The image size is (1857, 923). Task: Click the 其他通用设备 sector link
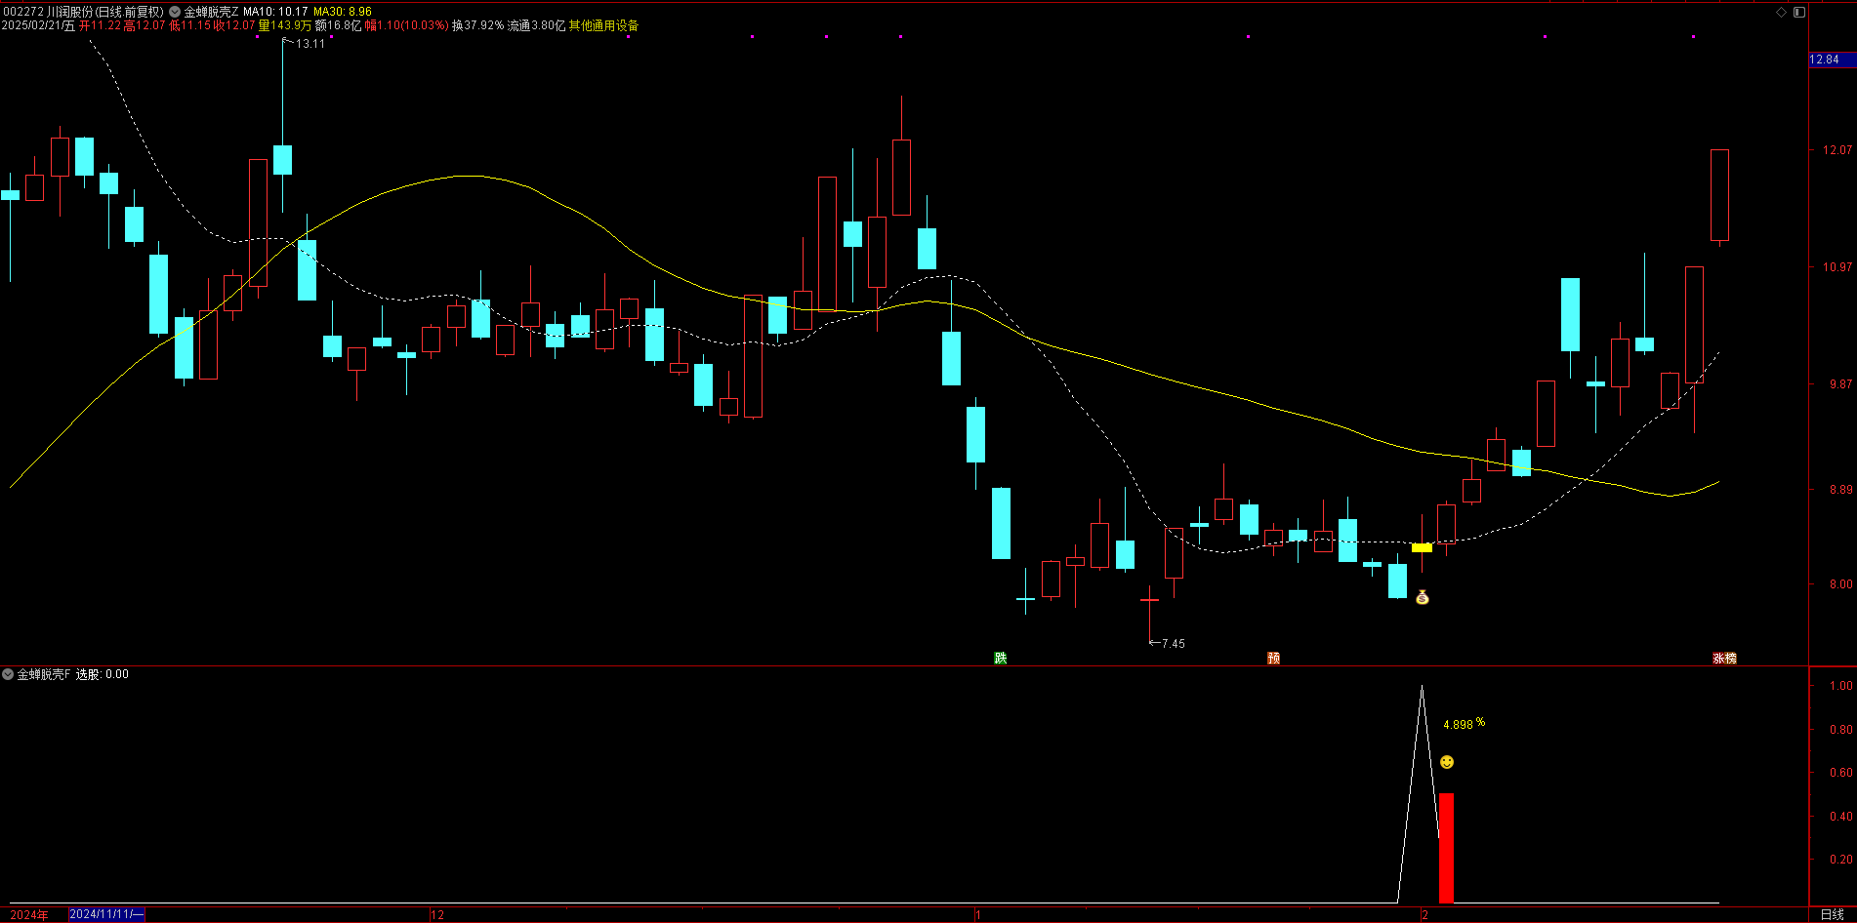pyautogui.click(x=604, y=25)
